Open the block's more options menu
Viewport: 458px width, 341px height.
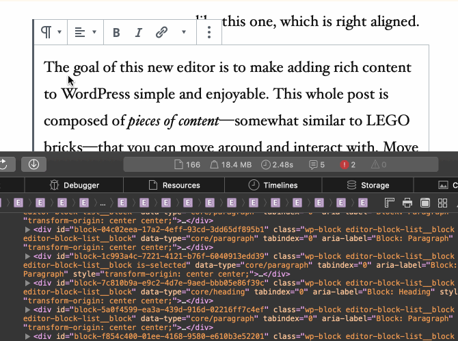[209, 32]
